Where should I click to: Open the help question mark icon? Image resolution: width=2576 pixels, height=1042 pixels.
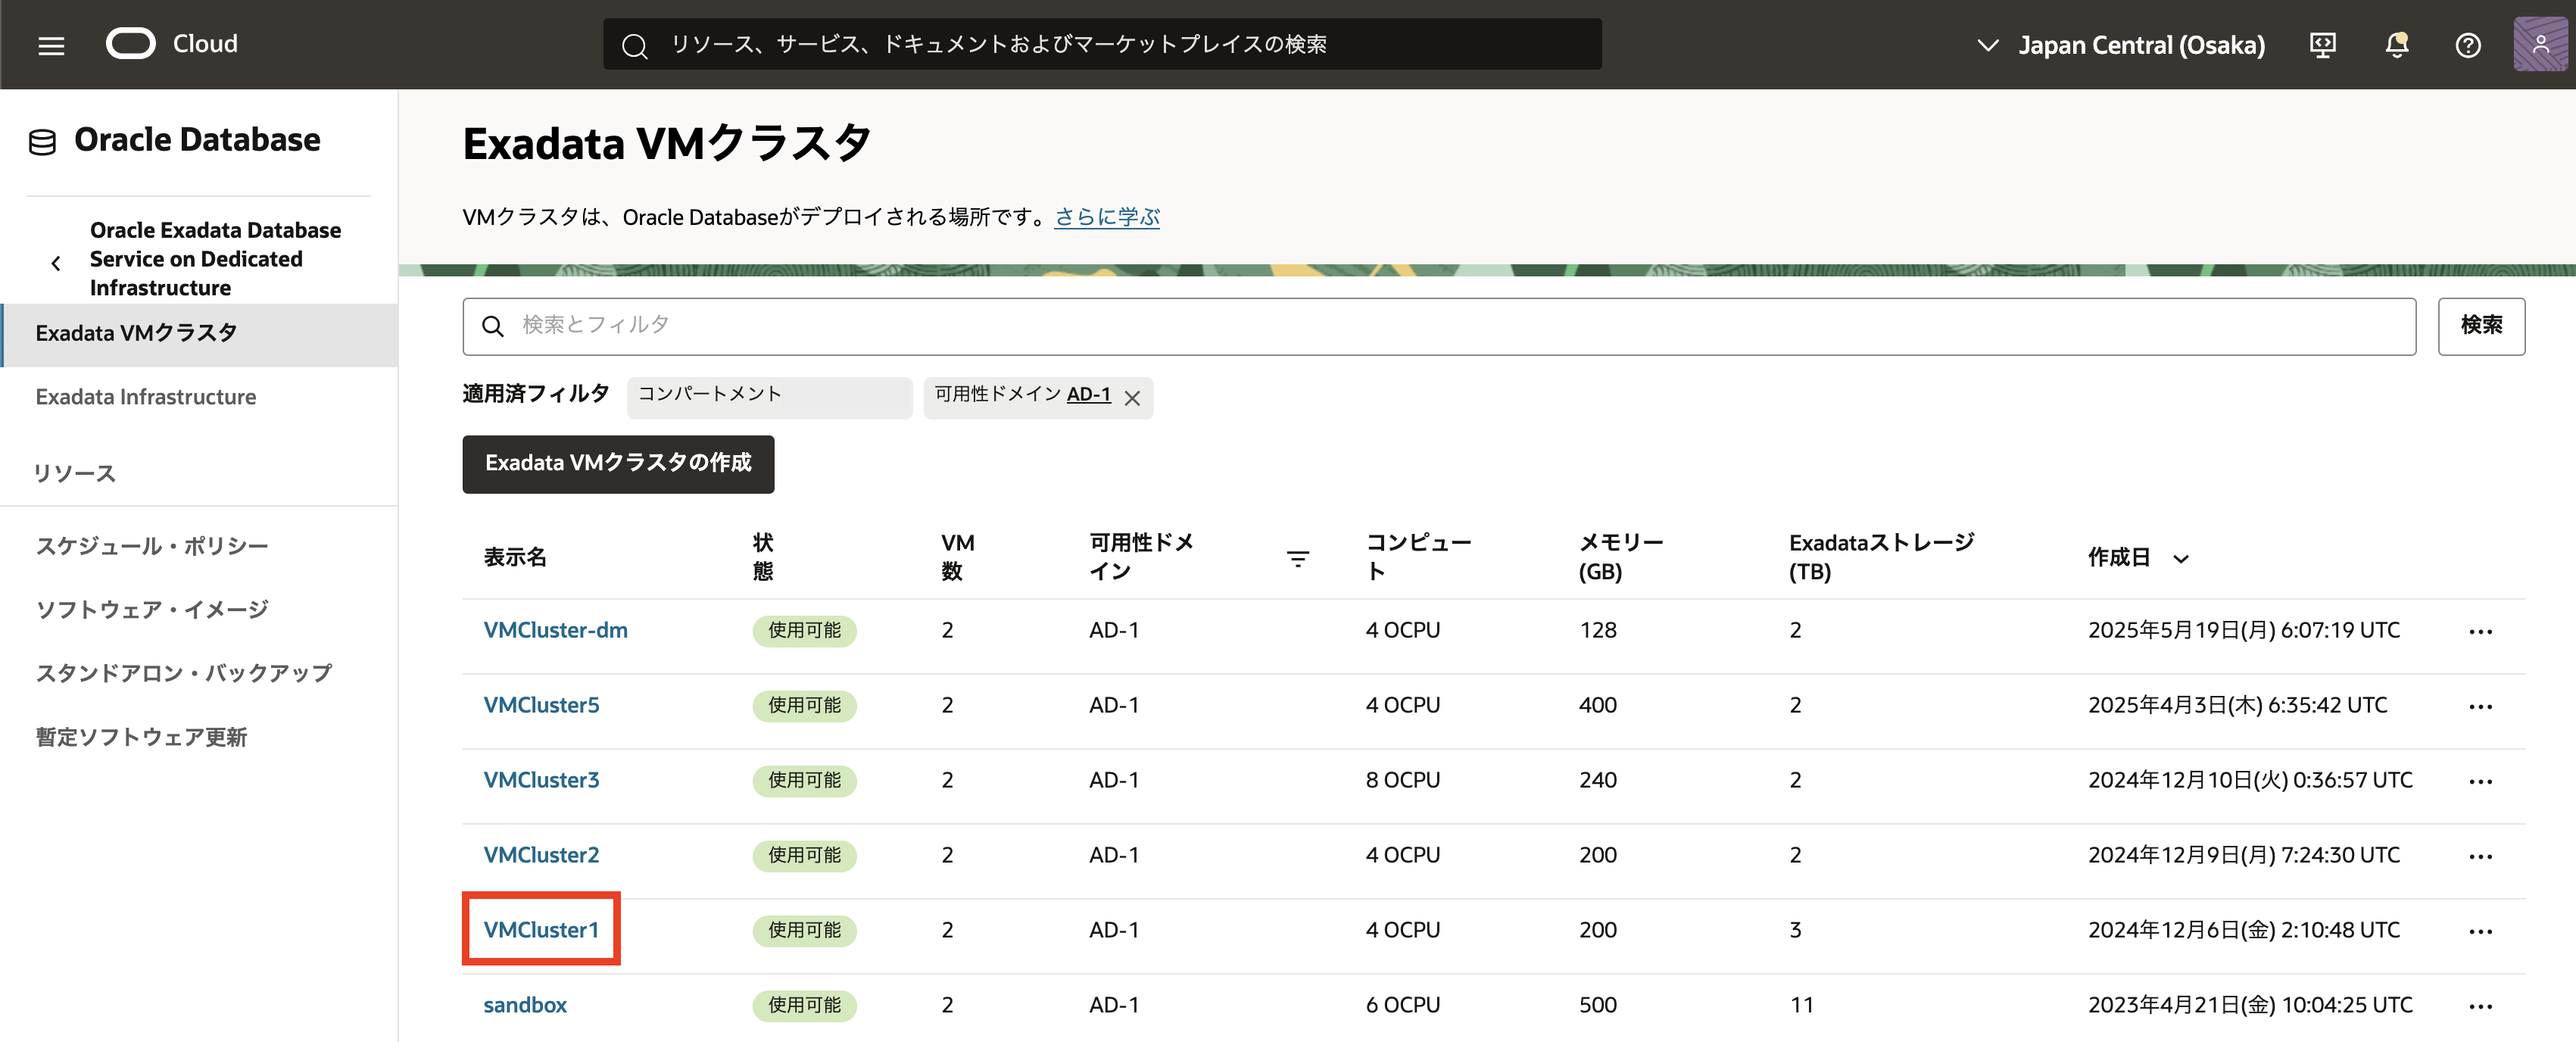click(x=2467, y=45)
